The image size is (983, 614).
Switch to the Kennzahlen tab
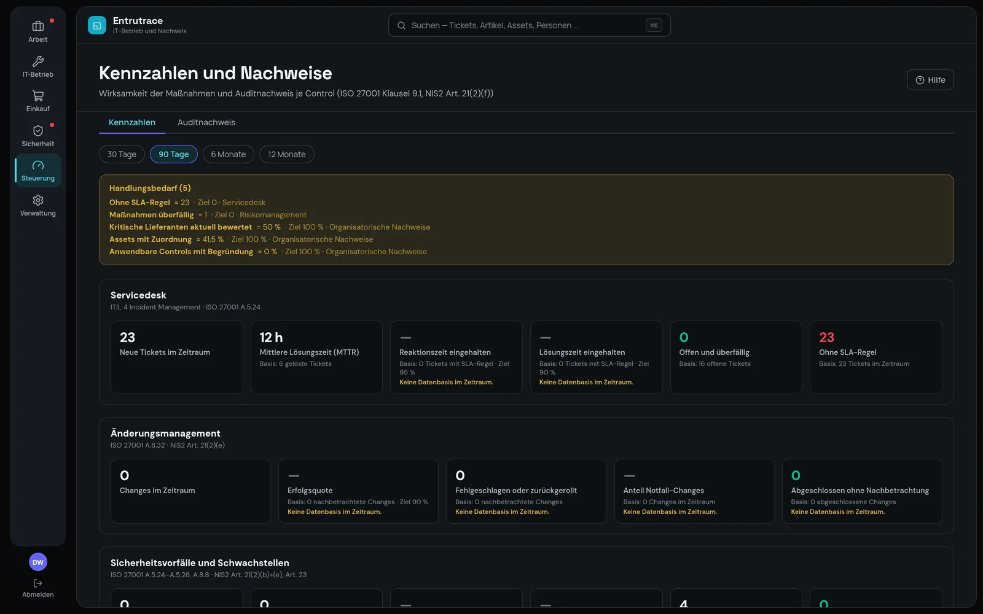click(x=132, y=122)
